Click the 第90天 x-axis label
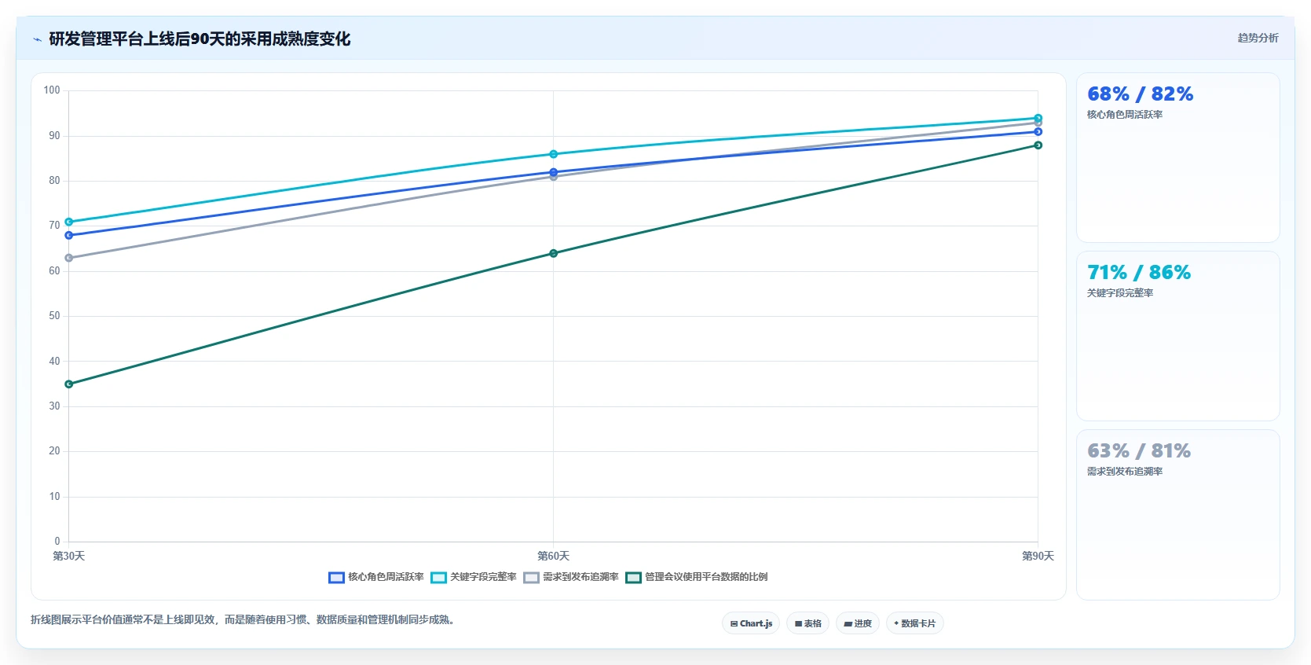1311x665 pixels. (x=1038, y=556)
